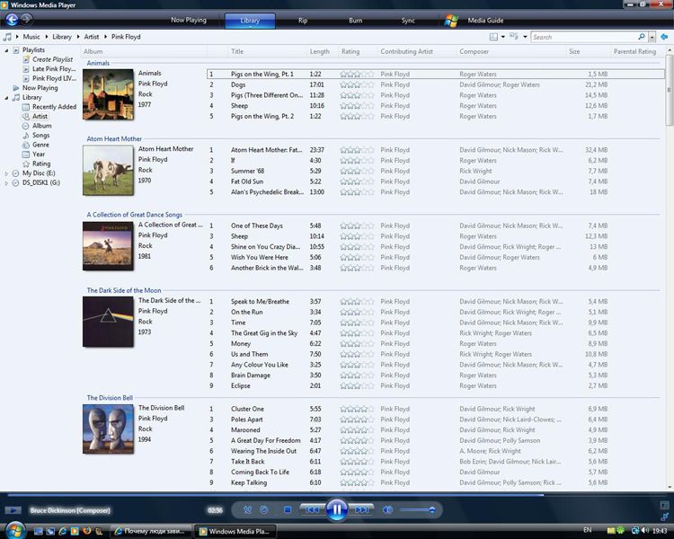
Task: Set five-star rating for Dogs
Action: [371, 84]
